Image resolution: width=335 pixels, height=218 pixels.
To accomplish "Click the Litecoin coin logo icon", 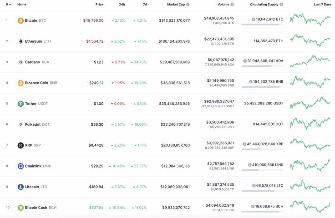I will pos(20,187).
